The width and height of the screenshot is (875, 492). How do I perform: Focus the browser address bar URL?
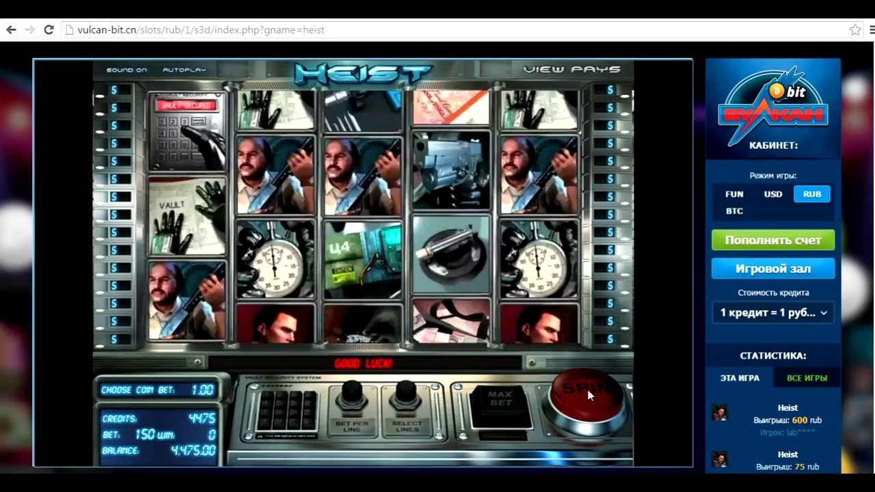point(201,30)
